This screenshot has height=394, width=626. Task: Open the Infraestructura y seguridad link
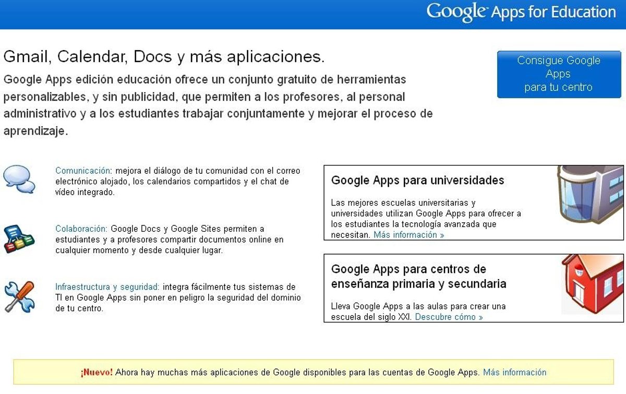pyautogui.click(x=107, y=287)
